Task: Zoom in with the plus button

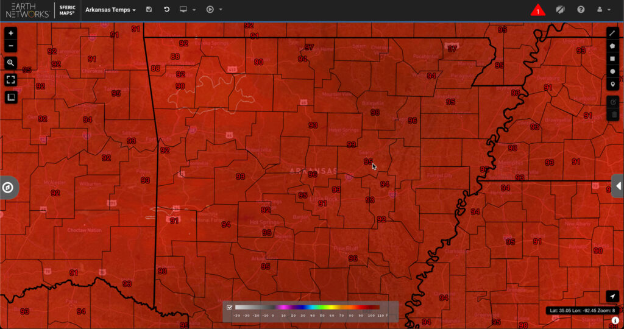Action: [11, 33]
